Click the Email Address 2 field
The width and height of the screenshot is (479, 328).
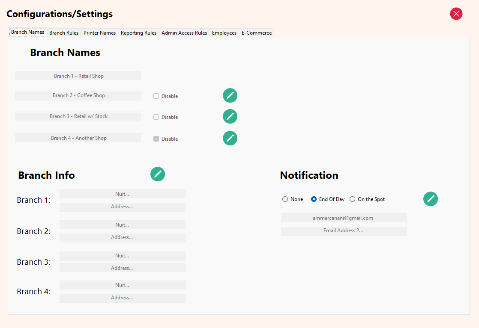coord(343,231)
